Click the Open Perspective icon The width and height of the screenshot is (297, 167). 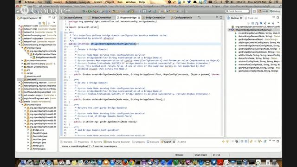254,11
